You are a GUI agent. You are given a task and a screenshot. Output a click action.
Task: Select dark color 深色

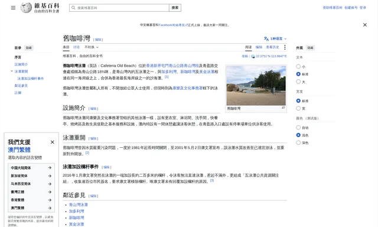(298, 142)
